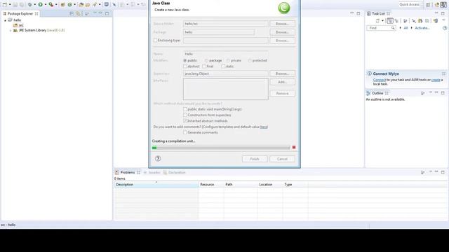Select the Outline tab
The height and width of the screenshot is (252, 449).
377,93
